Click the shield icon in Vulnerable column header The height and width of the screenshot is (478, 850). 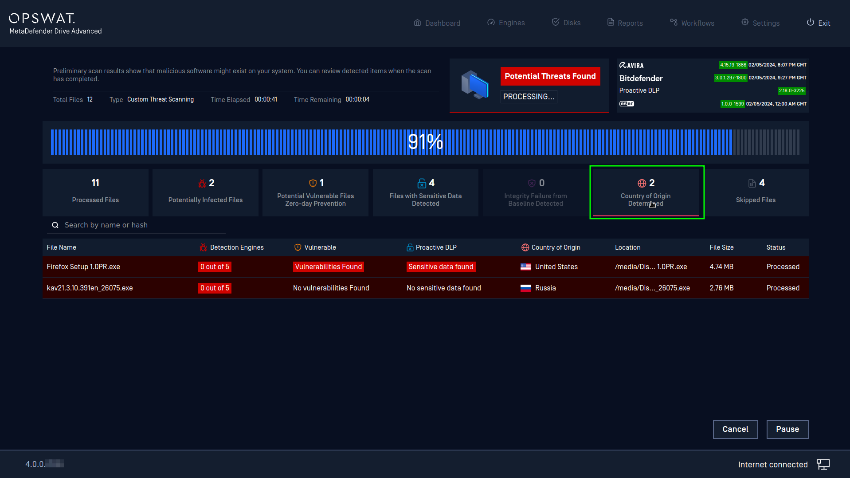[298, 247]
